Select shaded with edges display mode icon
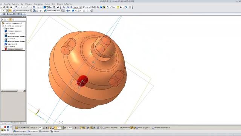 104,7
